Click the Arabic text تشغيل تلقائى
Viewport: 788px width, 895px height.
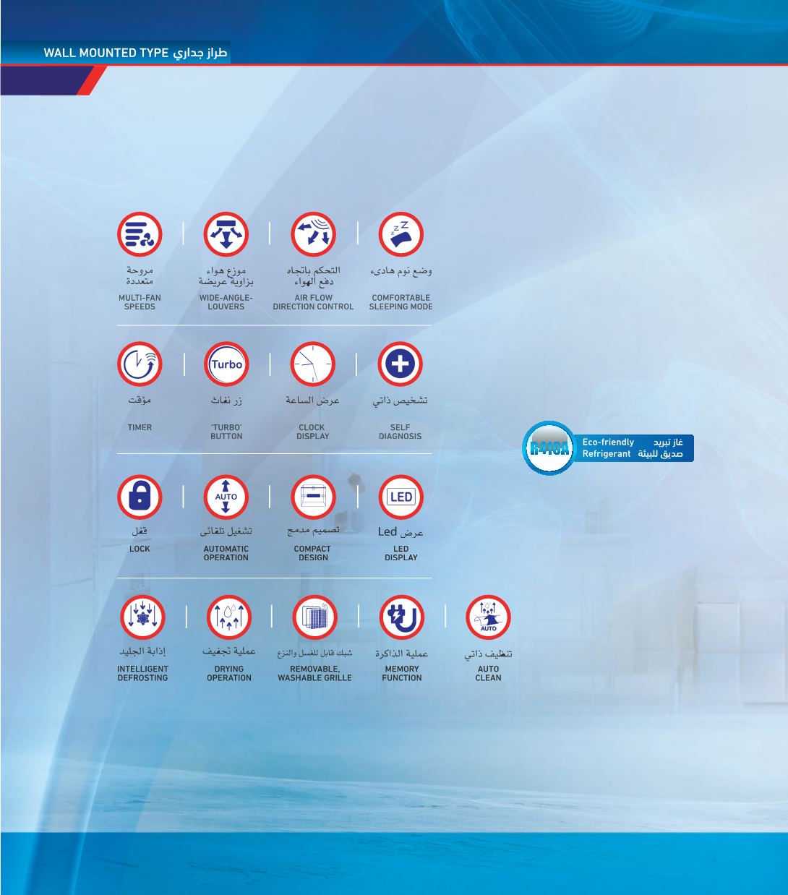tap(226, 531)
